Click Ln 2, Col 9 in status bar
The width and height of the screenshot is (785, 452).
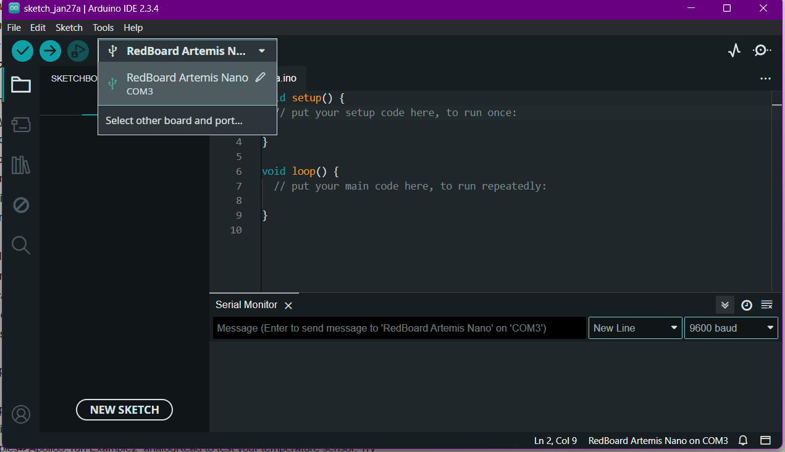(x=555, y=440)
